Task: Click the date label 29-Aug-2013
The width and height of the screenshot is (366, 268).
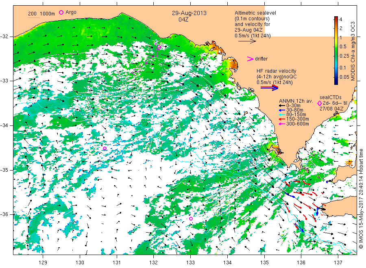Action: [x=189, y=13]
